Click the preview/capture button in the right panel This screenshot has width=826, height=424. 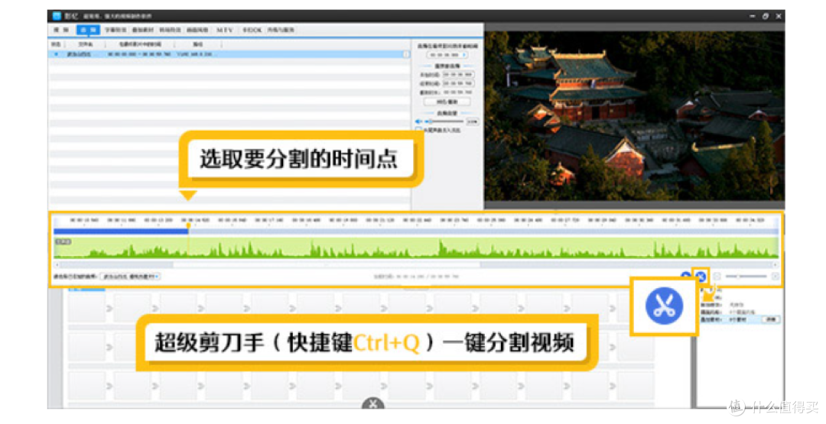[446, 102]
